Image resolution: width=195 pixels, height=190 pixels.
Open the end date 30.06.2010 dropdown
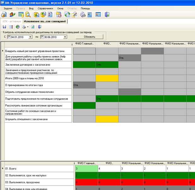(65, 37)
